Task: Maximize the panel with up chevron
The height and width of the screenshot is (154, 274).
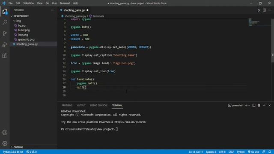Action: [x=264, y=105]
